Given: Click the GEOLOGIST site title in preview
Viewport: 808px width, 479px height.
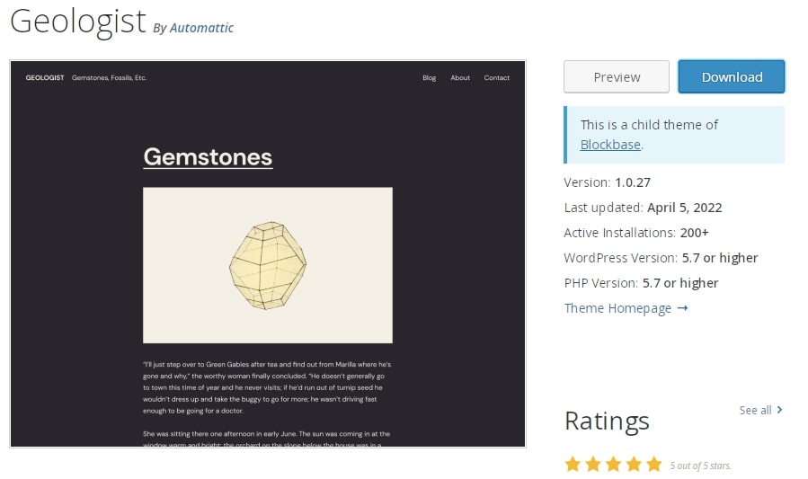Looking at the screenshot, I should tap(45, 78).
